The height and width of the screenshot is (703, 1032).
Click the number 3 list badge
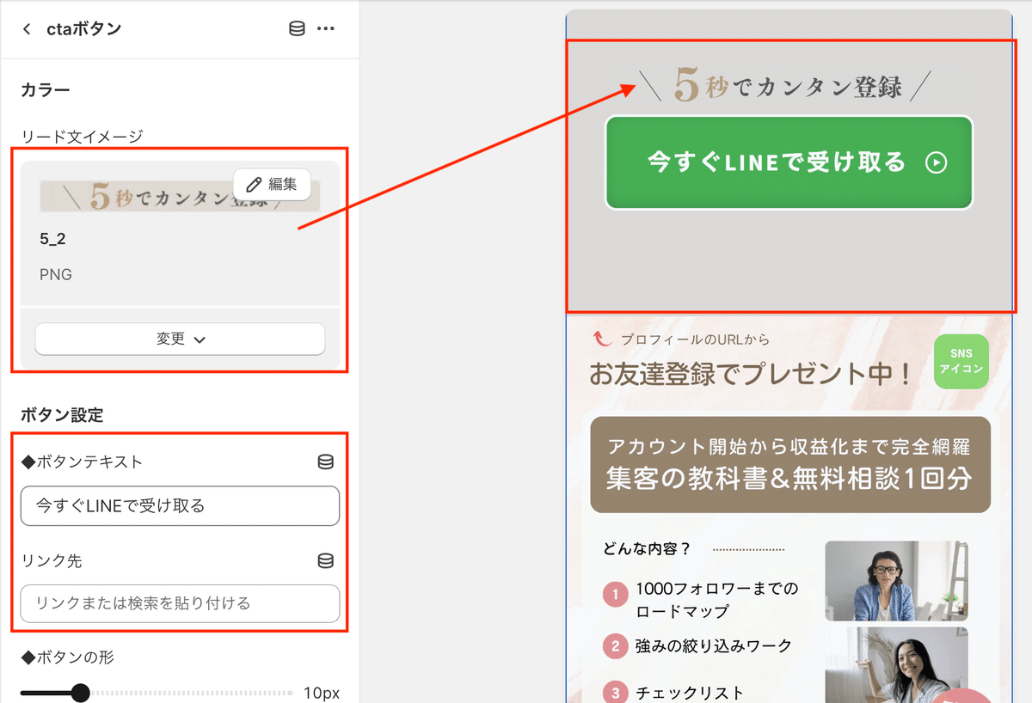[x=615, y=693]
